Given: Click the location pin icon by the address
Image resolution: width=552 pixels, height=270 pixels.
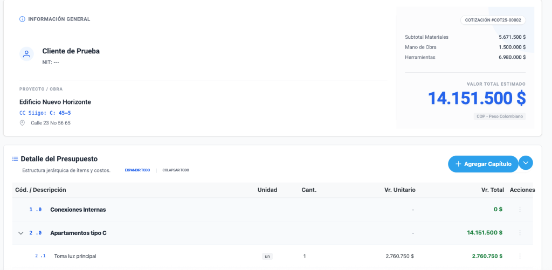Looking at the screenshot, I should [x=23, y=123].
